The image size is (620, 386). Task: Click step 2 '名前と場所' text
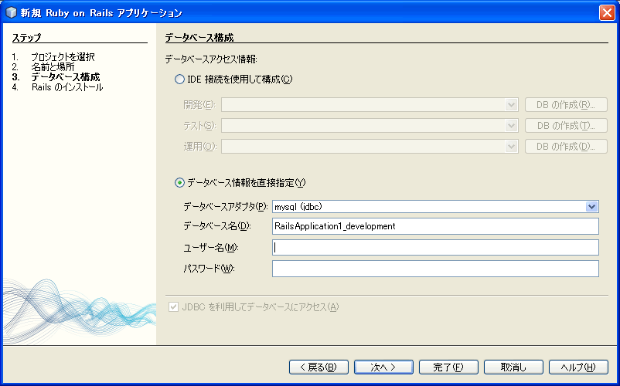coord(53,66)
